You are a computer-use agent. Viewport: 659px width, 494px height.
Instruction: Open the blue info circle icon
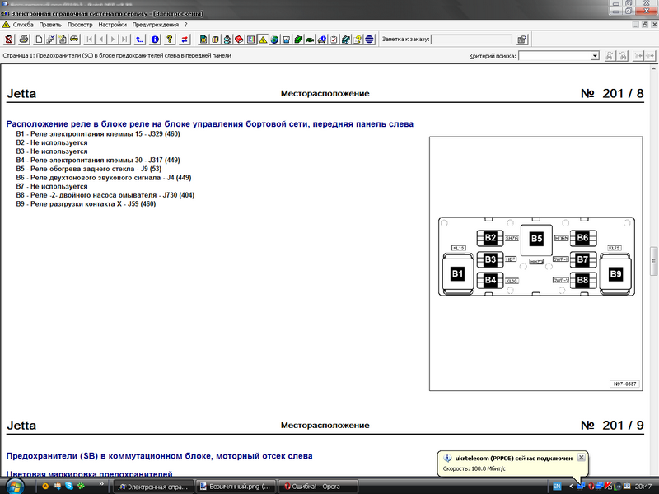pyautogui.click(x=155, y=40)
